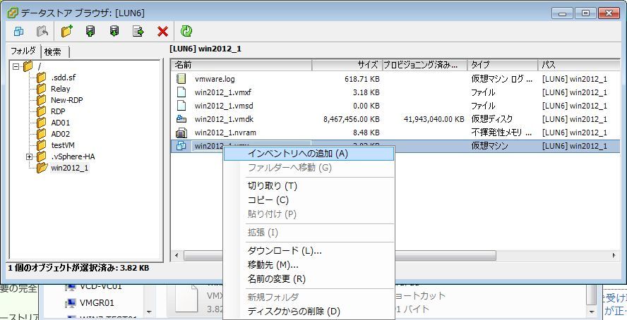627x320 pixels.
Task: Click the go up one folder icon
Action: (42, 31)
